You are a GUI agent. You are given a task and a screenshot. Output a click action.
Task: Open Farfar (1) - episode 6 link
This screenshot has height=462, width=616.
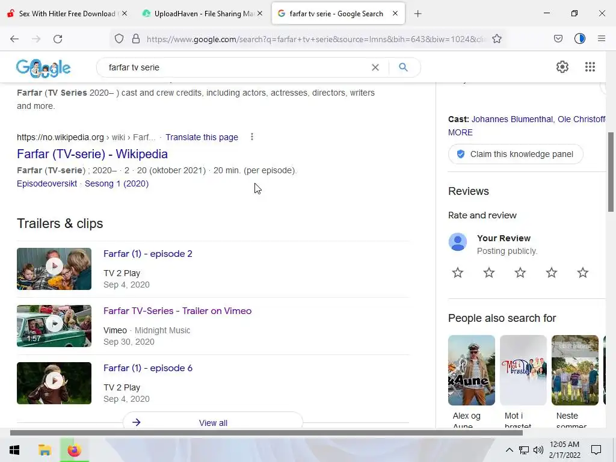(x=148, y=368)
